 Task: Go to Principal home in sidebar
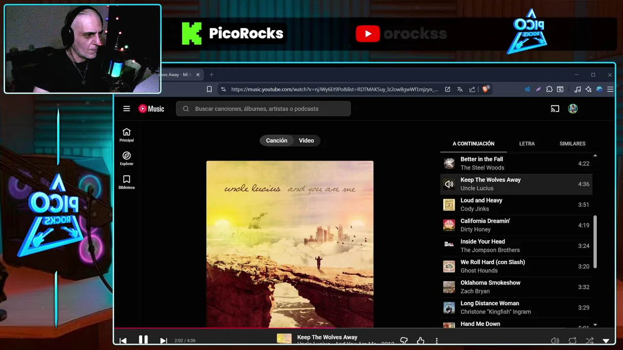(x=127, y=135)
